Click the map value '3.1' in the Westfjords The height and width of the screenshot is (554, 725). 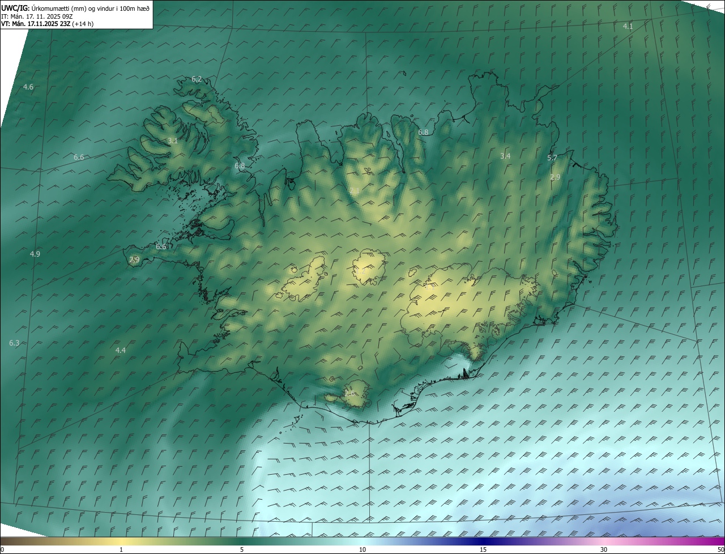coord(173,141)
